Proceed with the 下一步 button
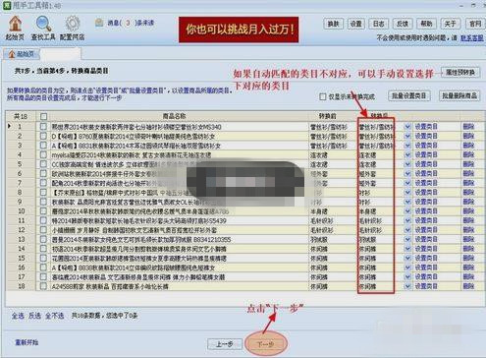The width and height of the screenshot is (486, 358). pos(265,344)
